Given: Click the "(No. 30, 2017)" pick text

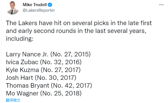Looking at the screenshot, I should 56,78.
